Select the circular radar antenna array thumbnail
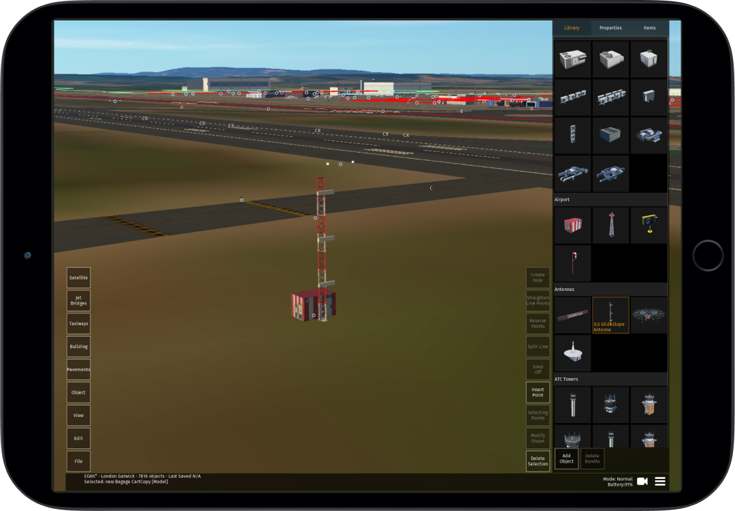The width and height of the screenshot is (735, 511). click(x=649, y=314)
